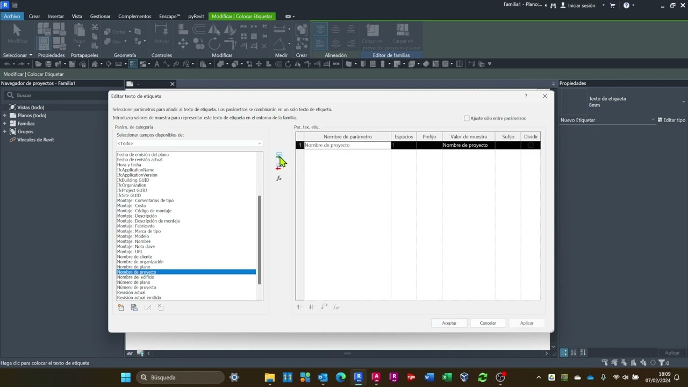Open File Explorer from the taskbar
Screen dimensions: 688x387
269,377
